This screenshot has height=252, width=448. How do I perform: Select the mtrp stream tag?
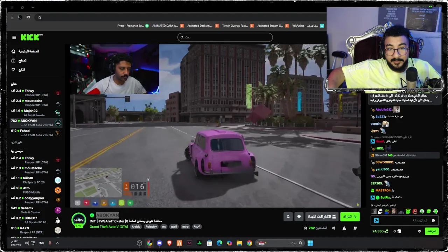pos(185,226)
